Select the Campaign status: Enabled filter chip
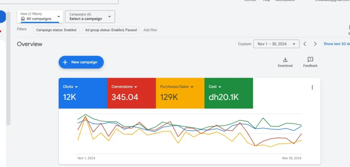The height and width of the screenshot is (167, 350). [56, 30]
